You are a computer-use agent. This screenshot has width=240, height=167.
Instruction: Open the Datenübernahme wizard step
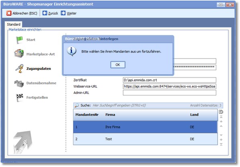[41, 83]
